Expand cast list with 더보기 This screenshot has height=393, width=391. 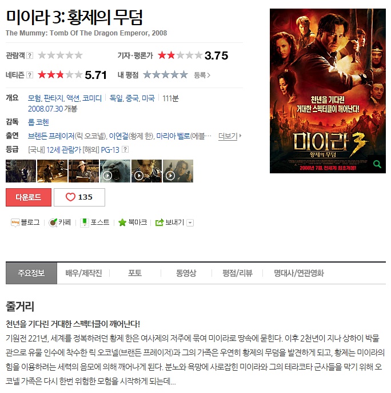(230, 136)
